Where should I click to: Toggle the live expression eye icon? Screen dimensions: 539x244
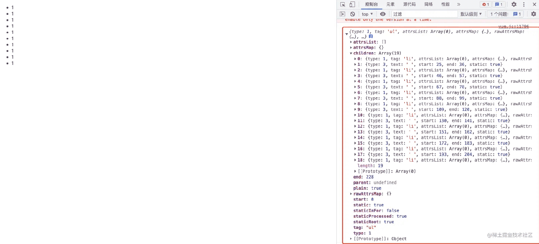point(383,14)
